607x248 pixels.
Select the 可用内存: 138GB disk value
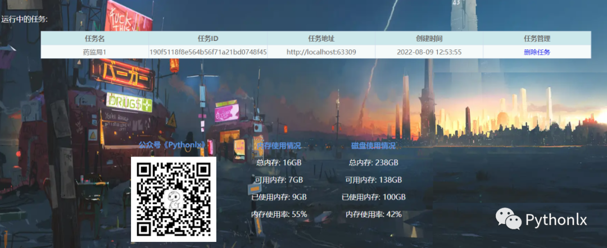(373, 180)
